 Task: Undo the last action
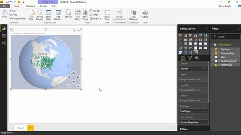tap(11, 2)
